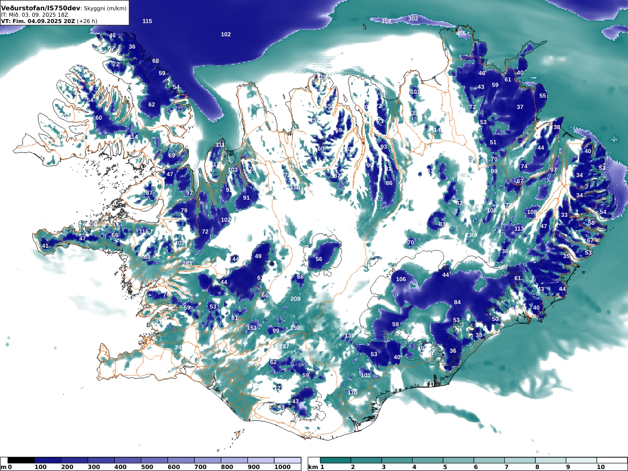Screen dimensions: 628x471
Task: Pick the teal legend swatch between km 5 and 6
Action: pos(458,460)
